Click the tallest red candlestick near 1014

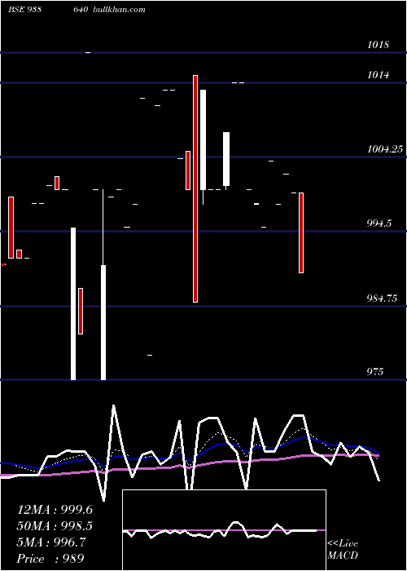(195, 188)
